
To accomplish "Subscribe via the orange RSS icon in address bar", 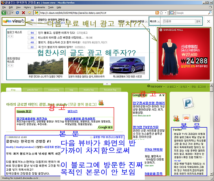I will [157, 13].
